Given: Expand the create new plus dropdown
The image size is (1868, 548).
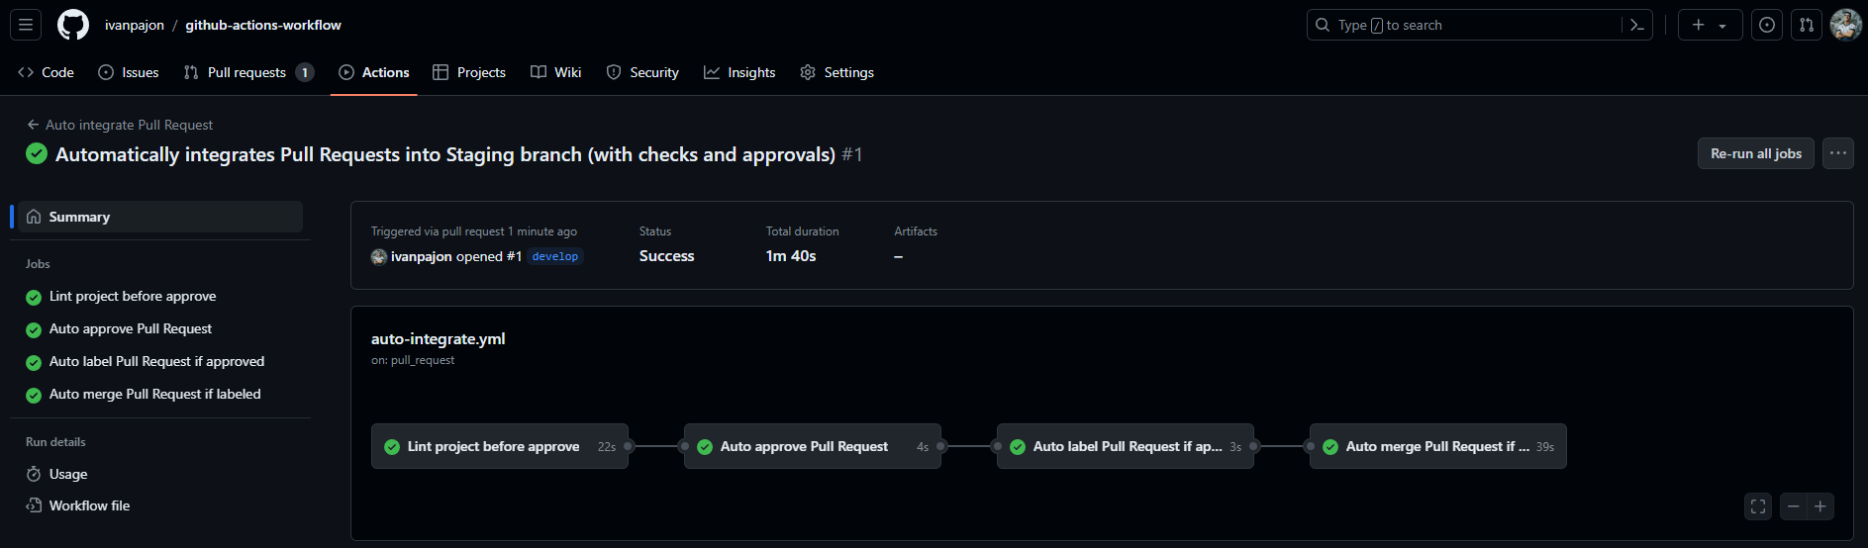Looking at the screenshot, I should (x=1710, y=25).
